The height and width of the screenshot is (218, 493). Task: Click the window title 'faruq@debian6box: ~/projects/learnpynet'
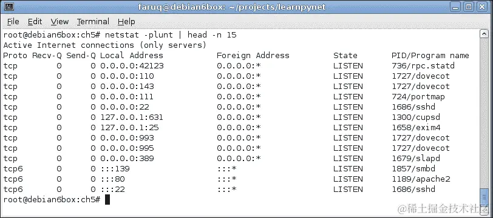click(x=232, y=7)
